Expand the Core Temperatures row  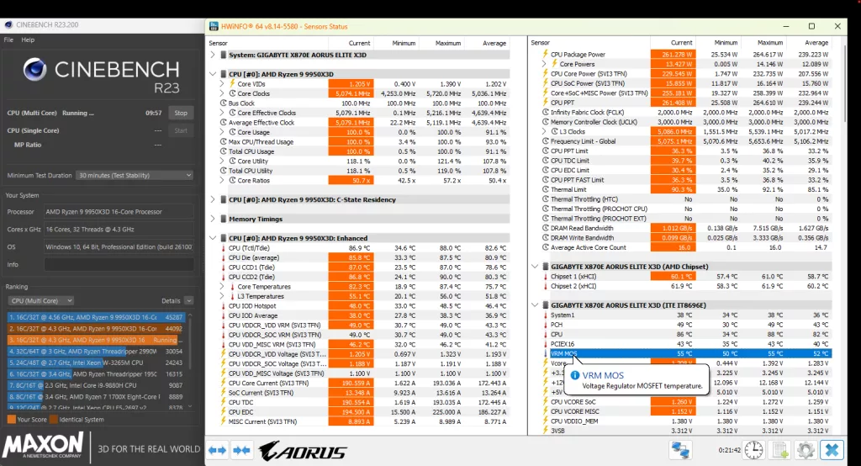(222, 286)
